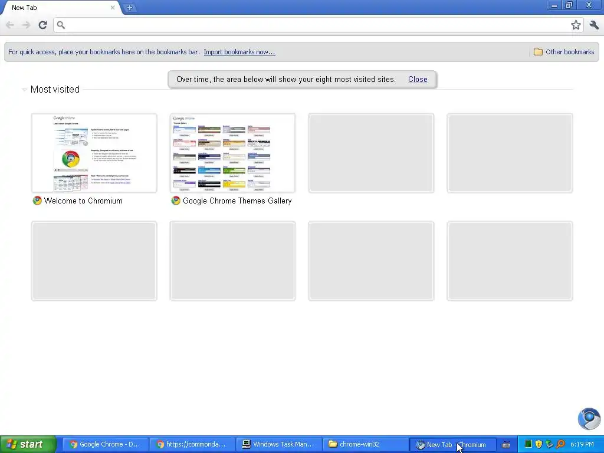Switch to https://commonda... taskbar window
The width and height of the screenshot is (604, 453).
[x=192, y=445]
